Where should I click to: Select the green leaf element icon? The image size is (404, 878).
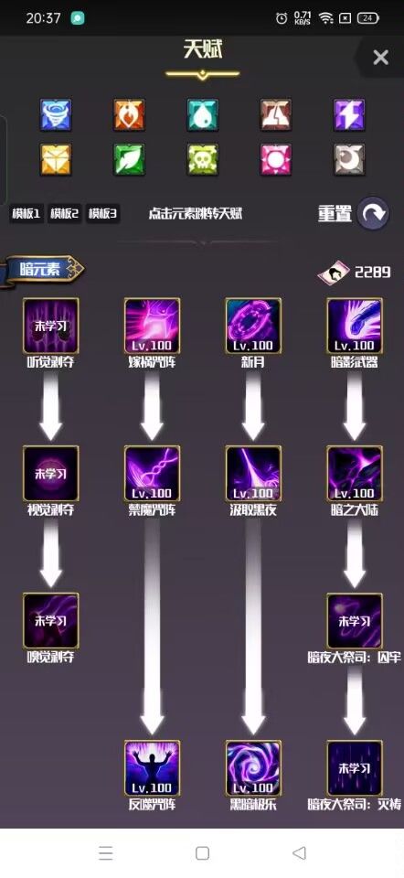click(x=129, y=159)
